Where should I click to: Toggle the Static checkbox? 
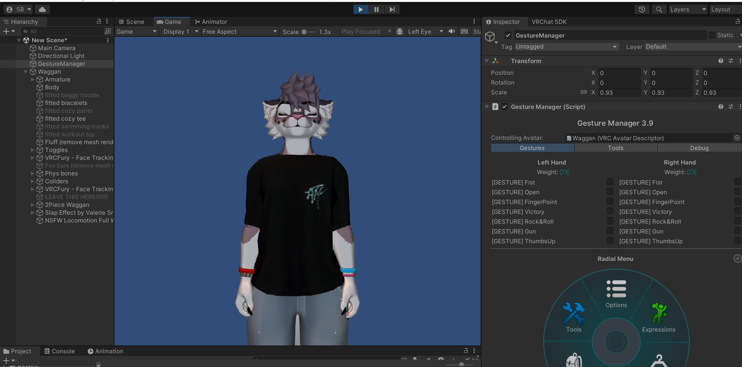pos(712,35)
